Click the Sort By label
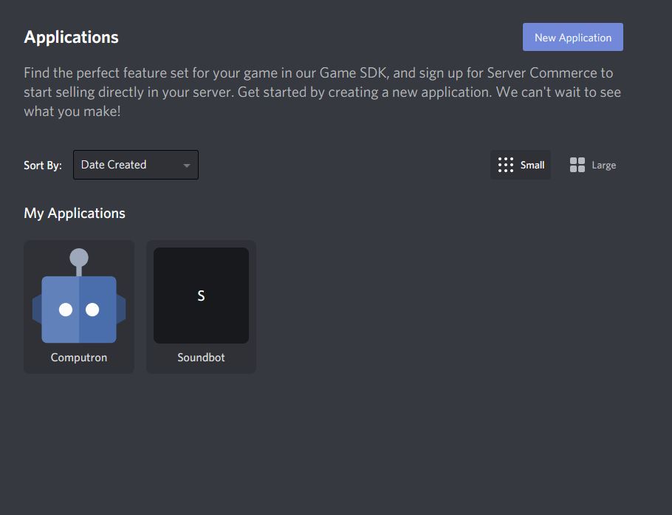 pos(42,165)
